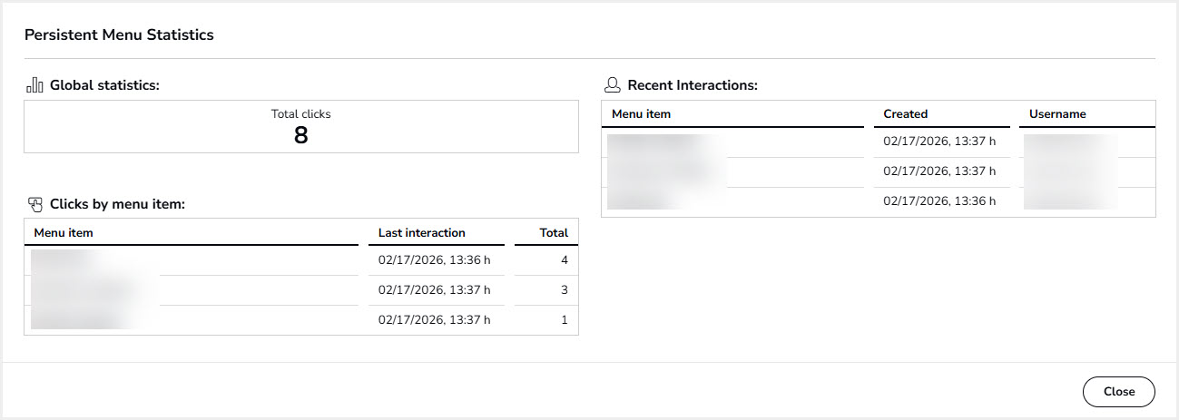Screen dimensions: 1179x420
Task: Click the Persistent Menu Statistics title
Action: point(119,35)
